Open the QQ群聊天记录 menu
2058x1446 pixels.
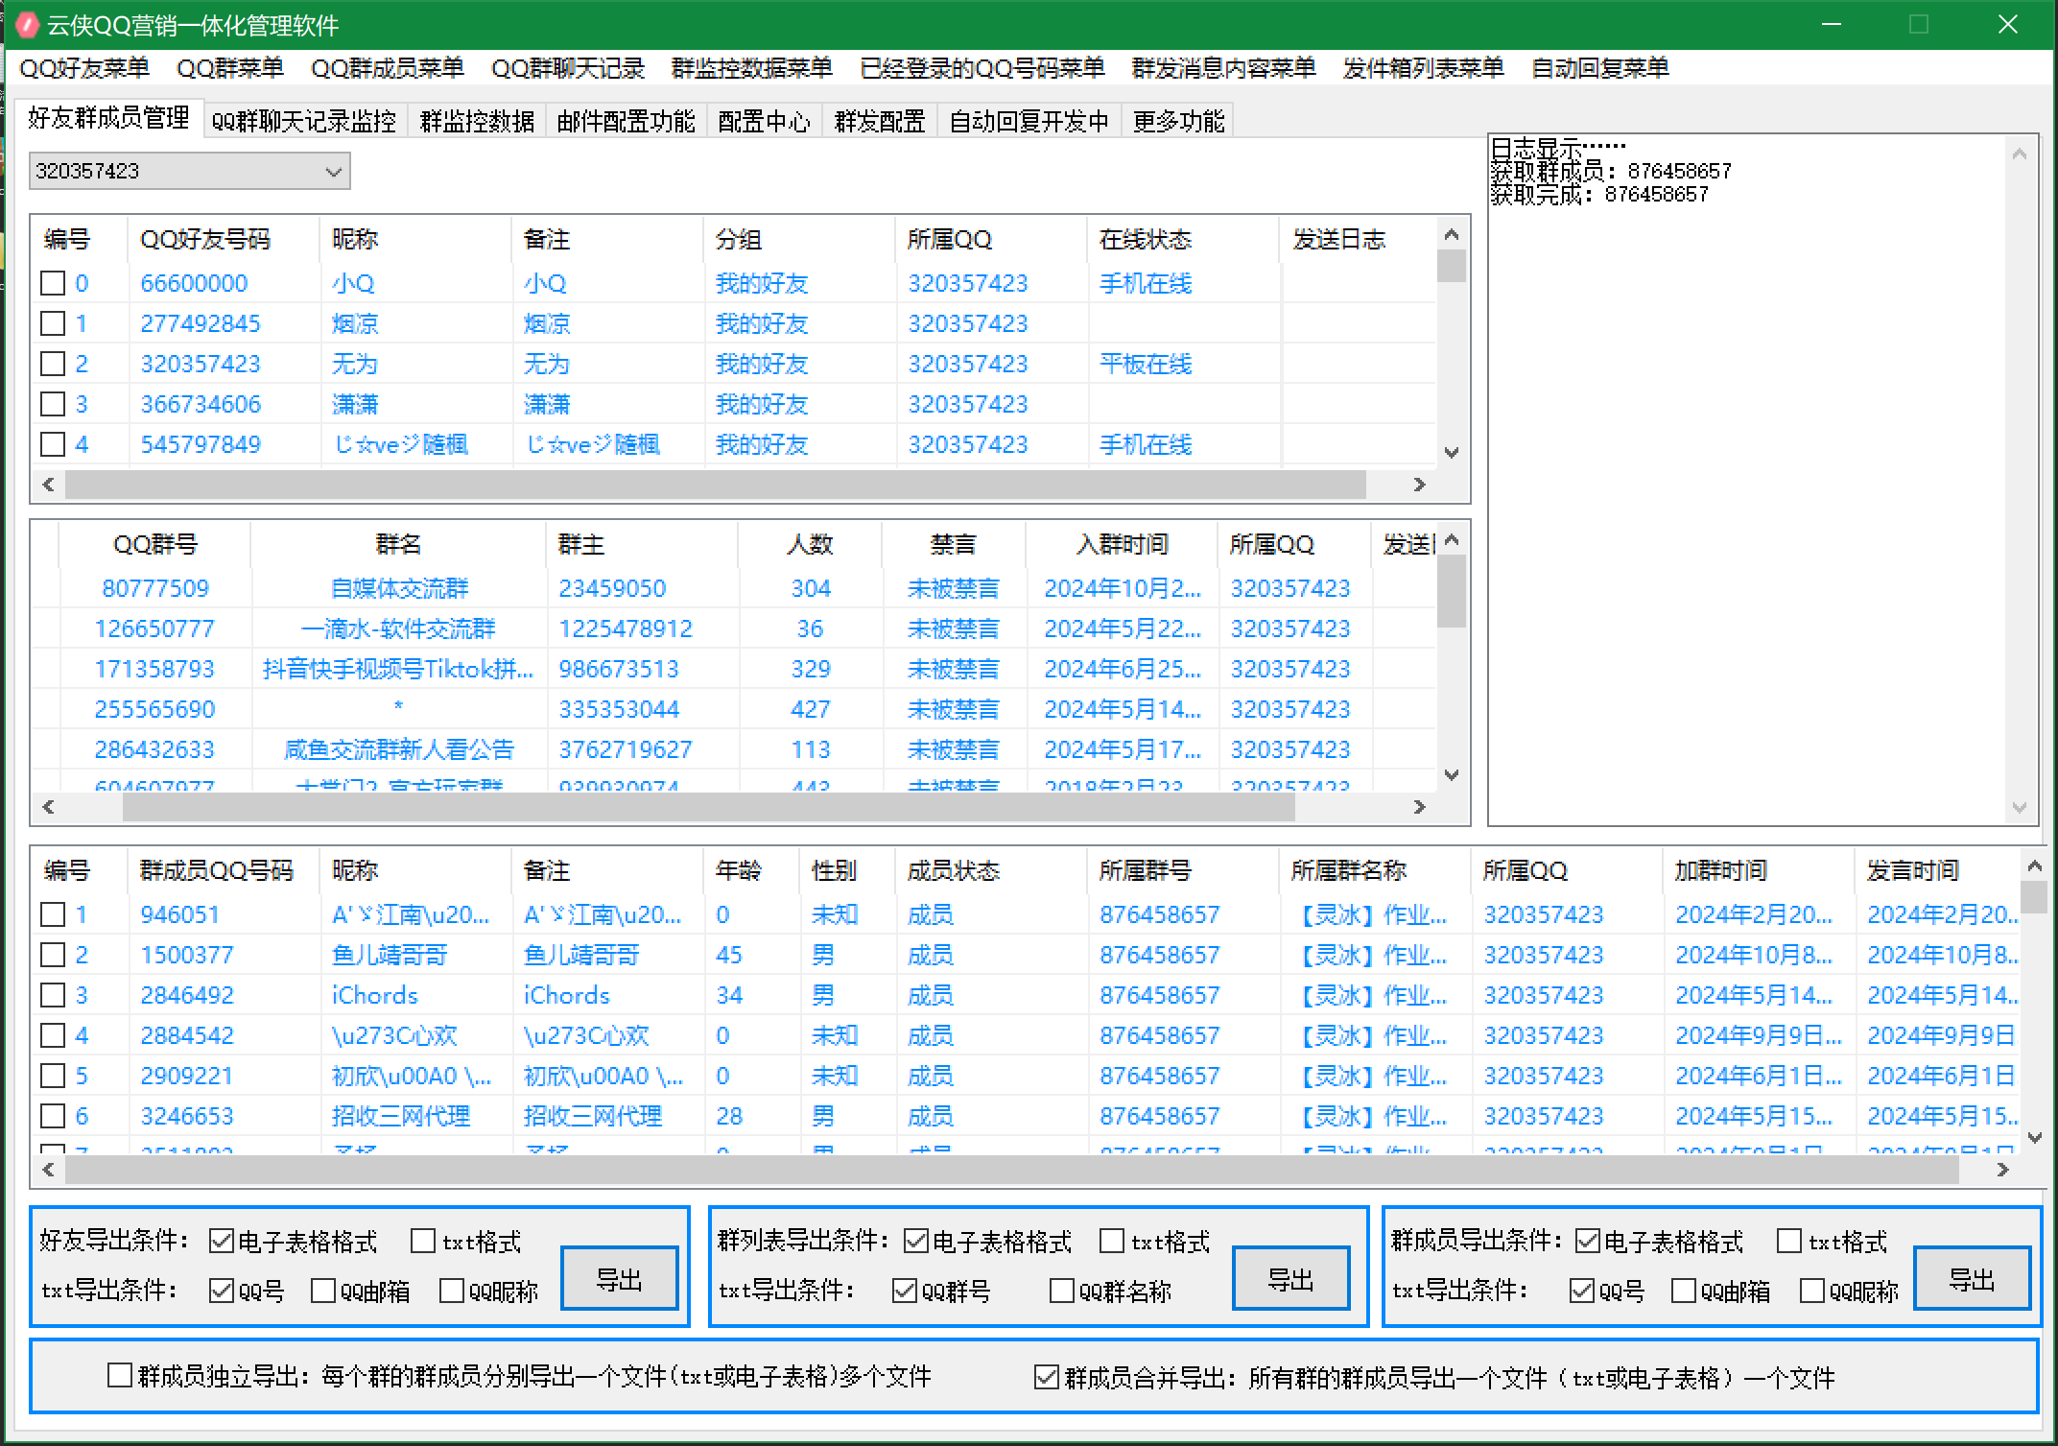tap(568, 68)
